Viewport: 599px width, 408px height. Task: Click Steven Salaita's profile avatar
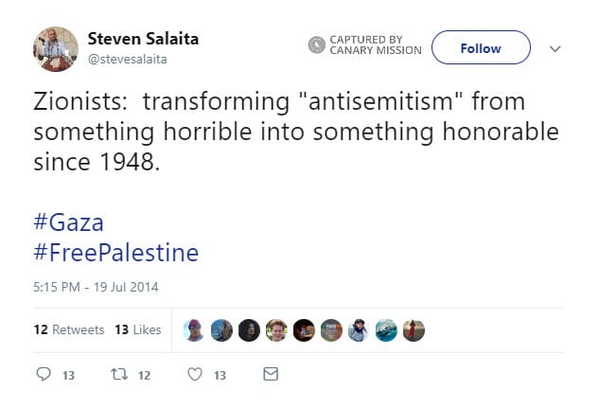pos(56,47)
